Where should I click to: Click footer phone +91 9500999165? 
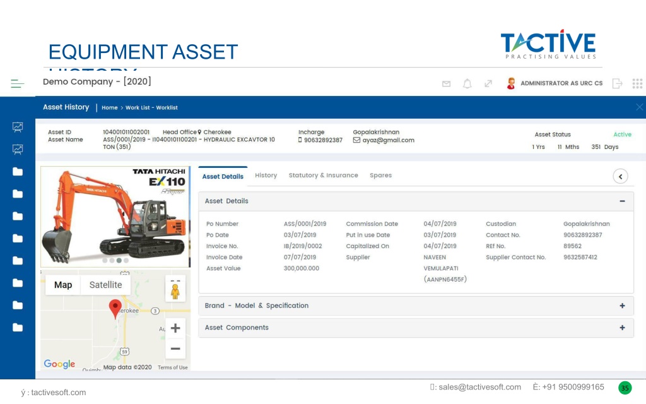[x=573, y=387]
